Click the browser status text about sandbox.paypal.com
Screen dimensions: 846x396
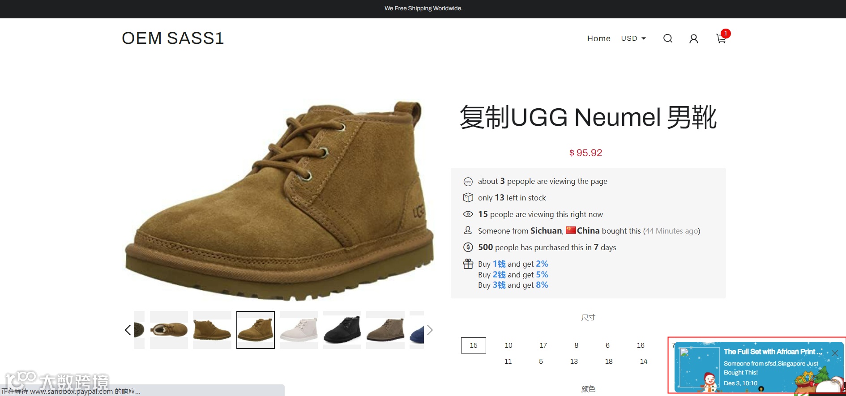[x=71, y=392]
